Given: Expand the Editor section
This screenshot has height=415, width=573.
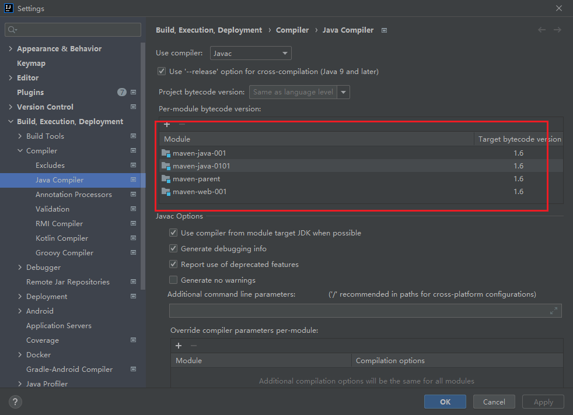Looking at the screenshot, I should (11, 78).
